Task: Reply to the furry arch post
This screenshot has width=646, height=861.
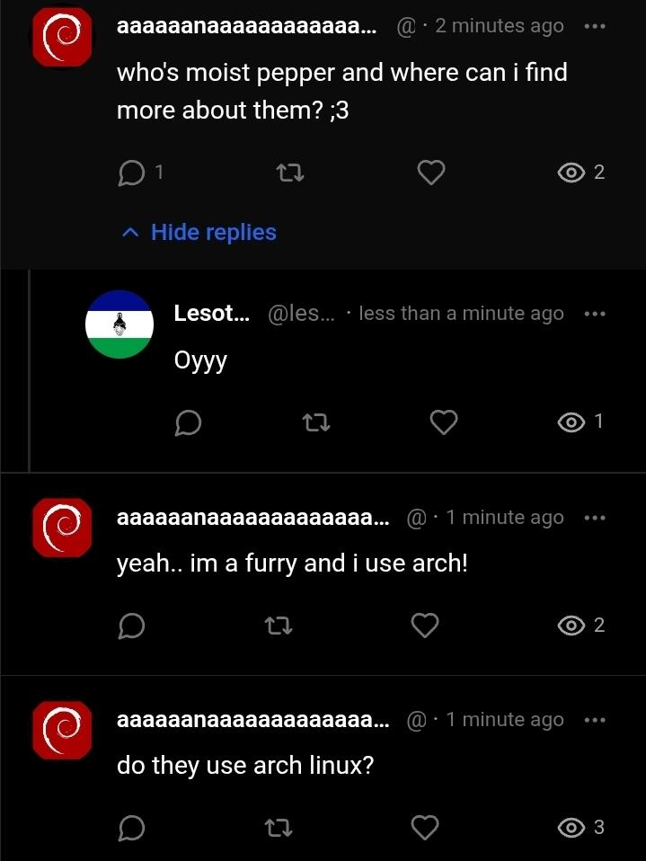Action: [132, 625]
